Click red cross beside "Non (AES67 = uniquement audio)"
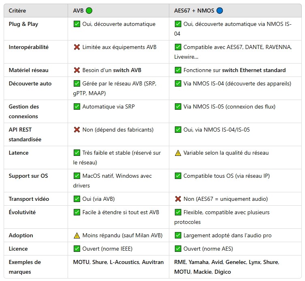This screenshot has height=281, width=305. 178,199
